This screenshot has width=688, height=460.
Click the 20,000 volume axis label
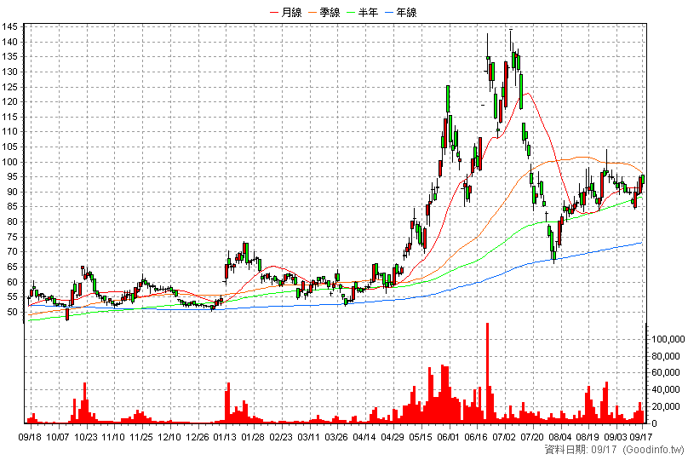666,406
